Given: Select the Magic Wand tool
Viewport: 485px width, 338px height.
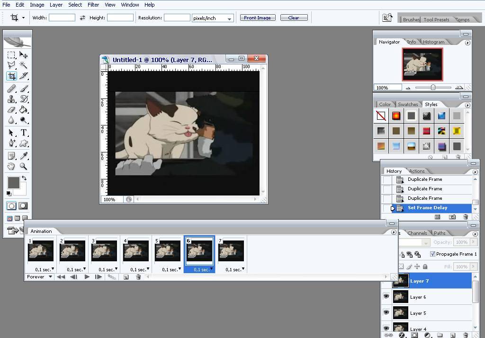Looking at the screenshot, I should coord(23,65).
